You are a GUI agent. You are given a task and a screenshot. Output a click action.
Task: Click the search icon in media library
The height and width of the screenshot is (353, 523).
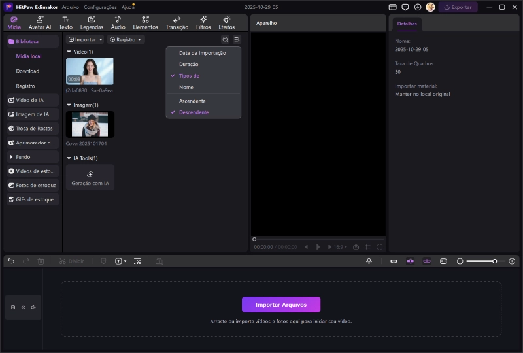[225, 40]
